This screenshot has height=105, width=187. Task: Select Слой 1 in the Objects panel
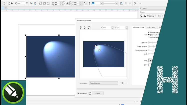point(160,16)
